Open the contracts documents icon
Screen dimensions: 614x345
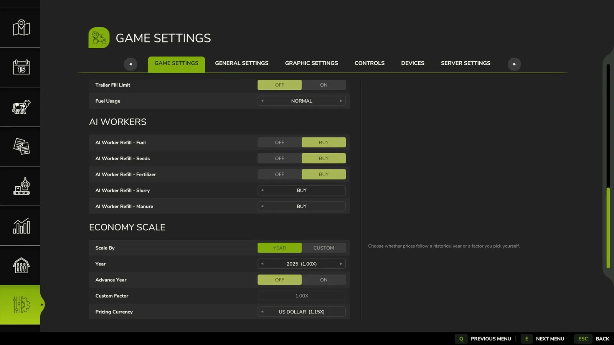pyautogui.click(x=21, y=146)
